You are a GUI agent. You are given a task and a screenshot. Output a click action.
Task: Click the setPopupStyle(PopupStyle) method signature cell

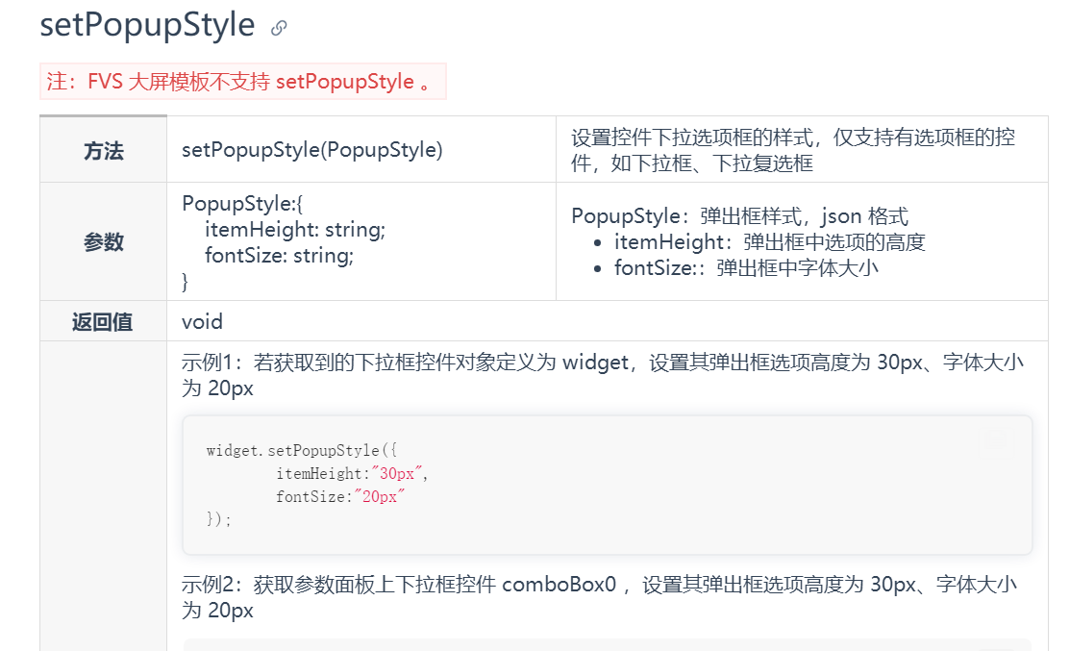[361, 150]
